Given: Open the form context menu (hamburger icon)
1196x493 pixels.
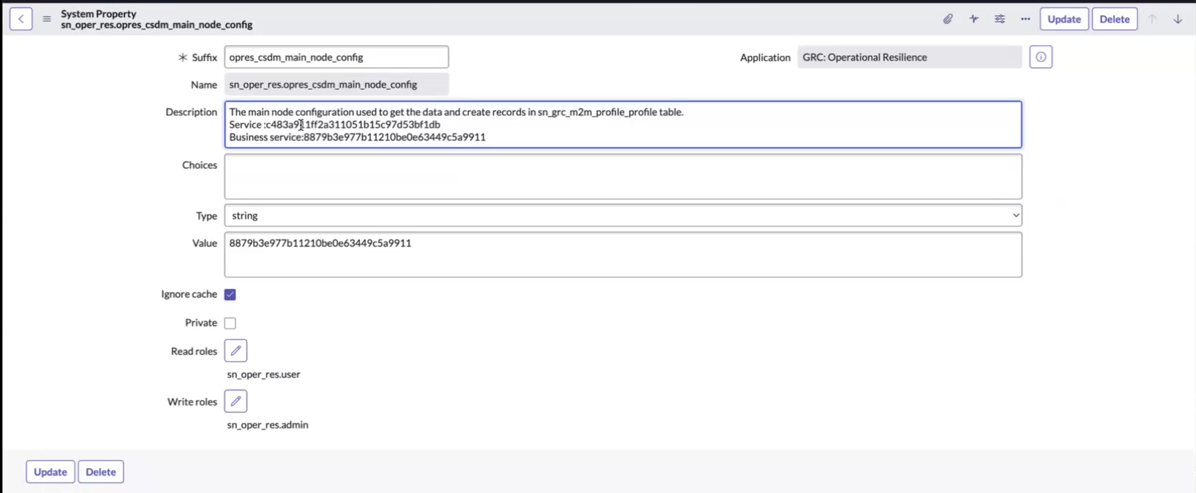Looking at the screenshot, I should click(x=47, y=19).
